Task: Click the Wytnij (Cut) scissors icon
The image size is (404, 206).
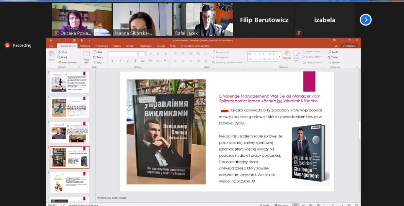Action: click(x=59, y=52)
